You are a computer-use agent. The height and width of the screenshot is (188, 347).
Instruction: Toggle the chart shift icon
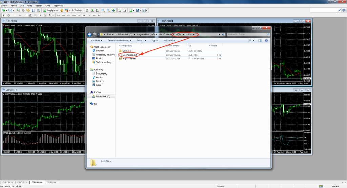point(125,10)
